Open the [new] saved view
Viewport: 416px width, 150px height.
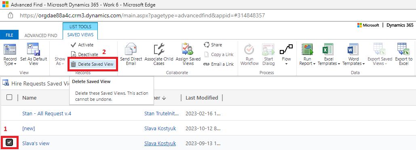pyautogui.click(x=29, y=129)
